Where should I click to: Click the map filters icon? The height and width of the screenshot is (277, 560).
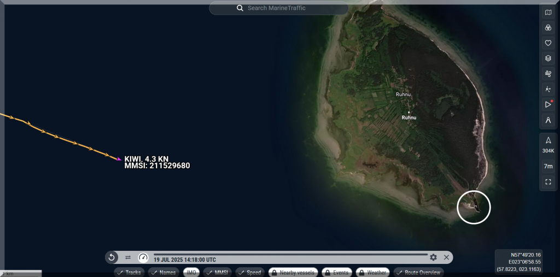coord(548,27)
